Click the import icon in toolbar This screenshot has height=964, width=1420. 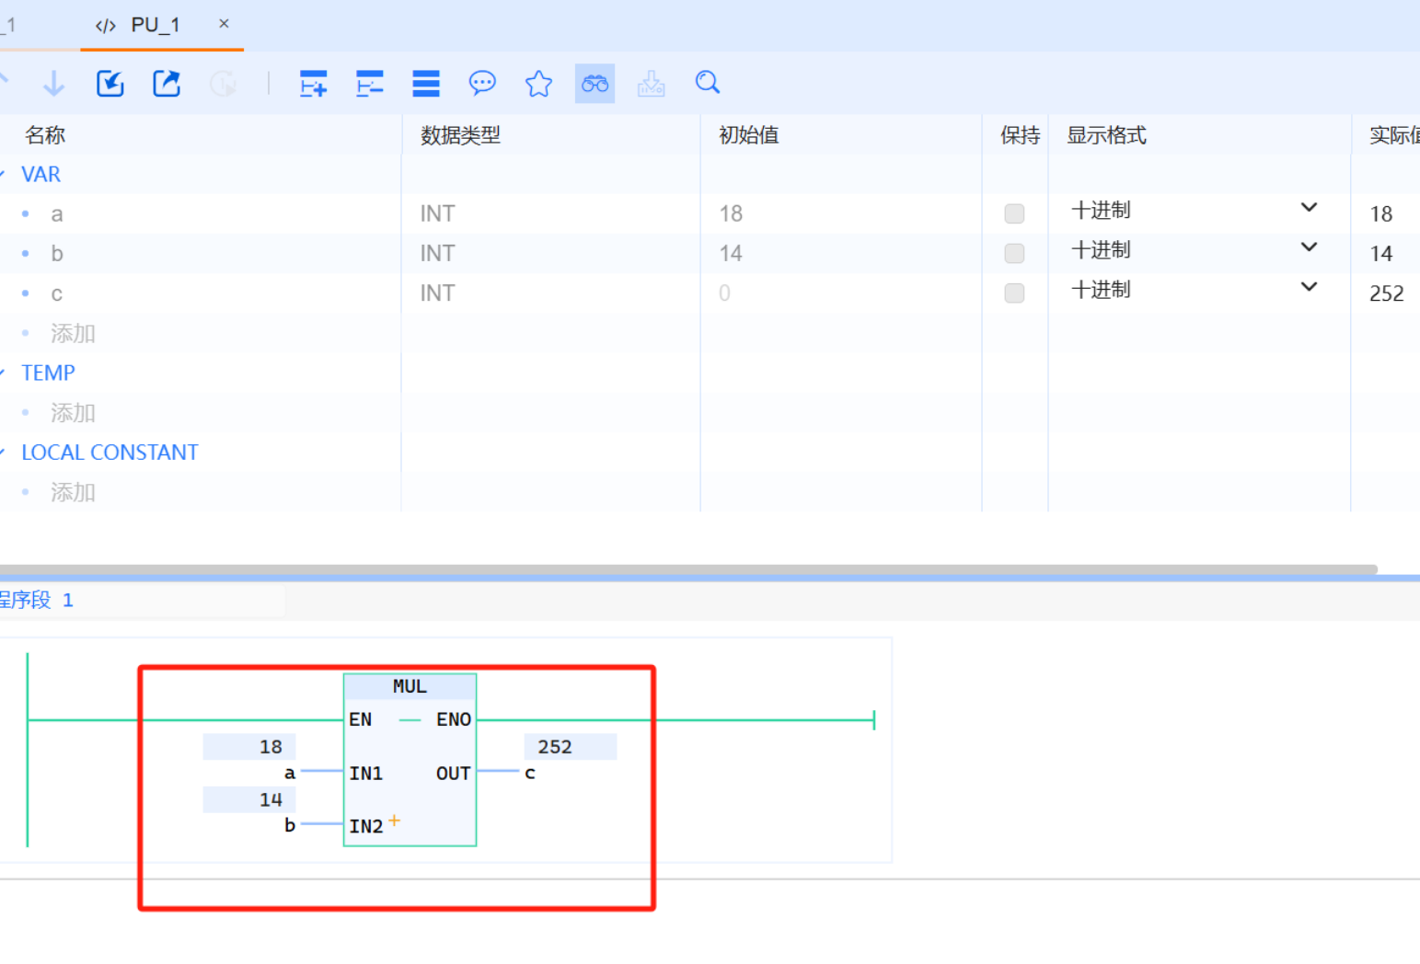[x=110, y=84]
